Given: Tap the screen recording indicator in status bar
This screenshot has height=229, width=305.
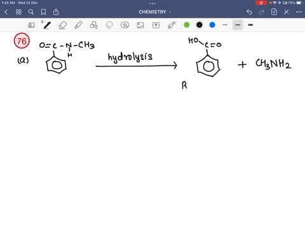Looking at the screenshot, I should pos(261,3).
